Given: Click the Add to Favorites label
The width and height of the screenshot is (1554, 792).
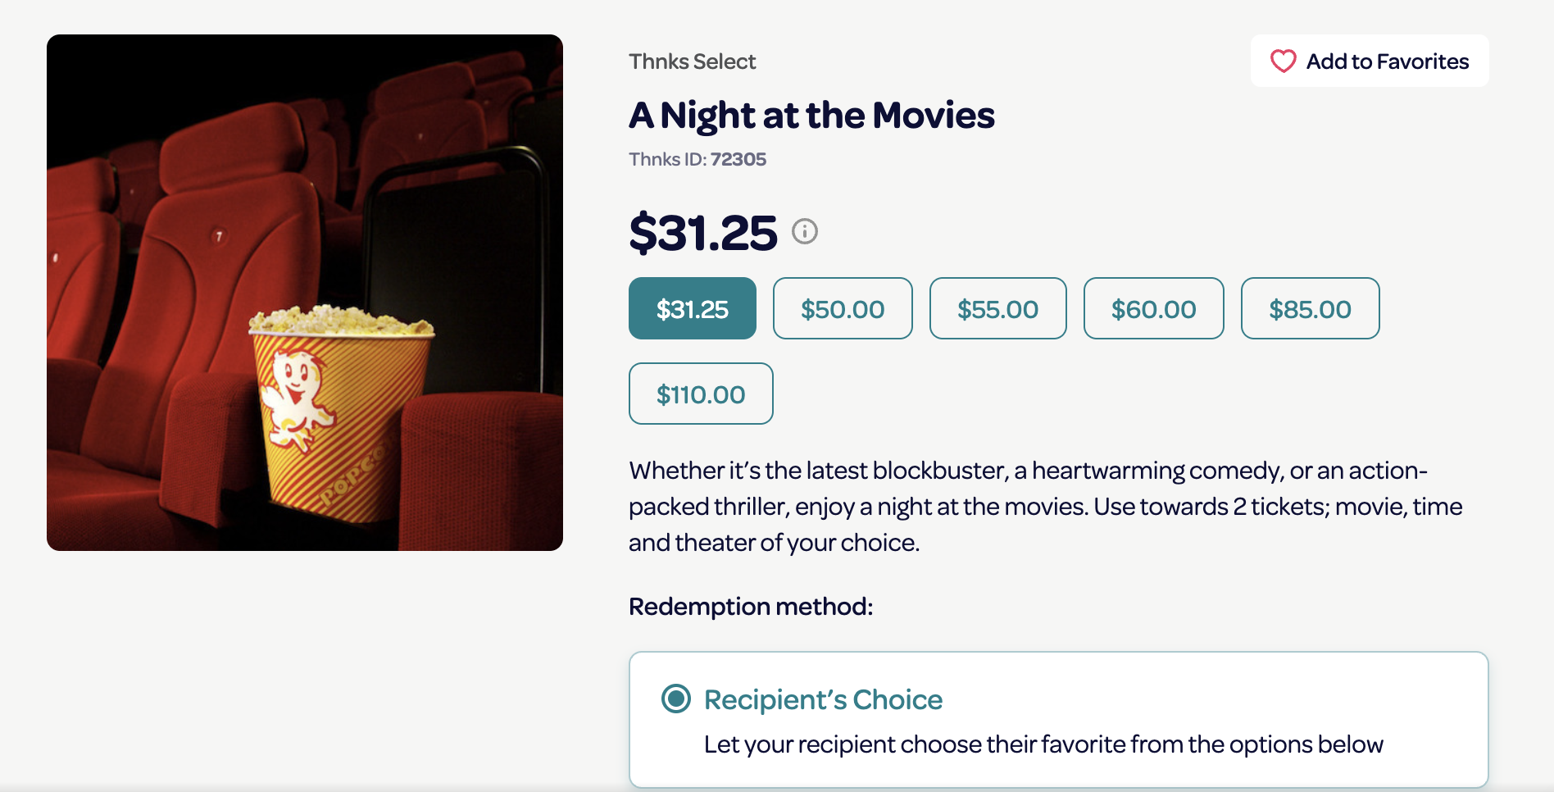Looking at the screenshot, I should pyautogui.click(x=1387, y=61).
